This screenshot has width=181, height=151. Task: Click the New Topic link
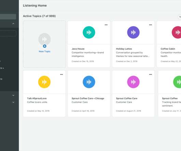(x=44, y=52)
